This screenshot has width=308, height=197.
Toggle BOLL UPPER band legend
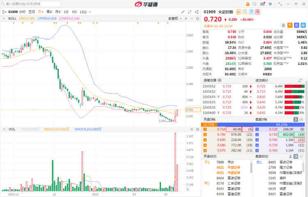coord(47,18)
